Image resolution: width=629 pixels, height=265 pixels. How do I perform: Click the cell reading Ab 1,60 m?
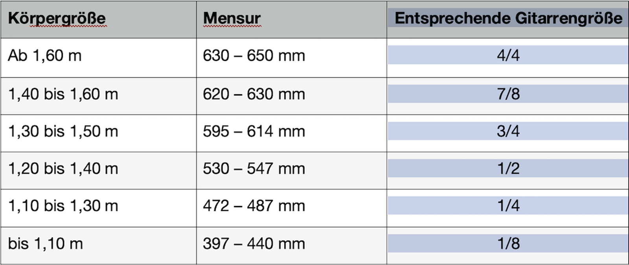coord(45,56)
